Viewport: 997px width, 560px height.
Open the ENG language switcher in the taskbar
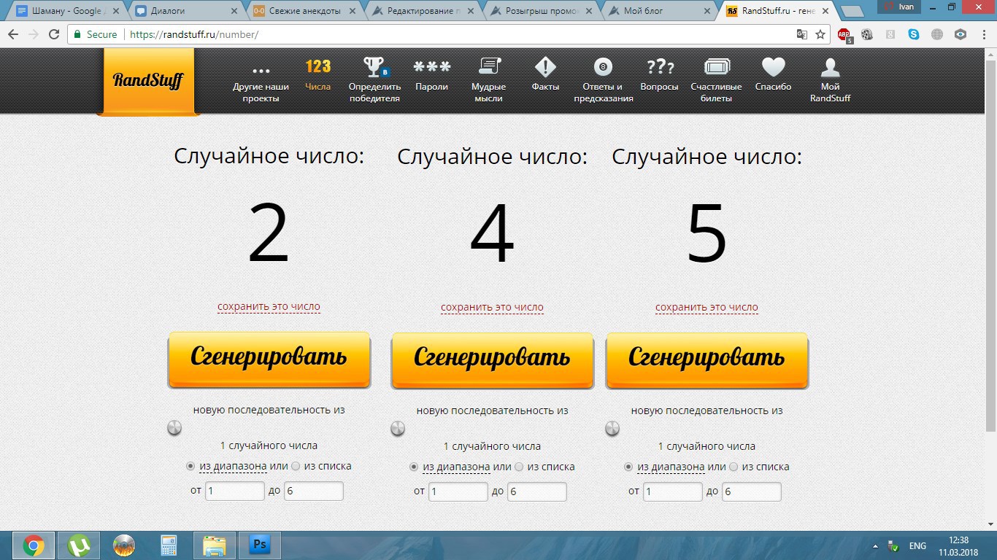(917, 546)
